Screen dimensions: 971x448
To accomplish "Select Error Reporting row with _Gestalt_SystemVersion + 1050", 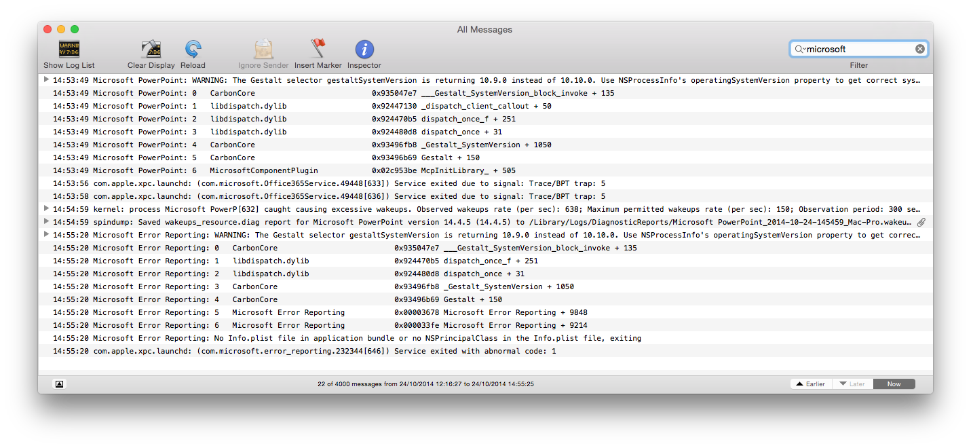I will pos(485,286).
